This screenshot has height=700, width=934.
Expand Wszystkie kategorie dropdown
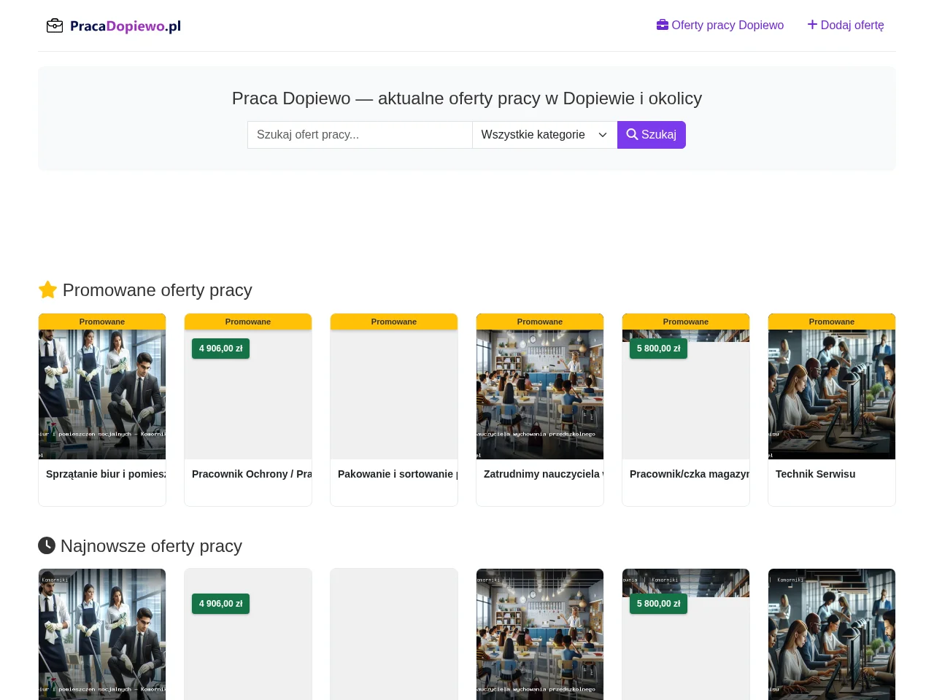(x=545, y=135)
